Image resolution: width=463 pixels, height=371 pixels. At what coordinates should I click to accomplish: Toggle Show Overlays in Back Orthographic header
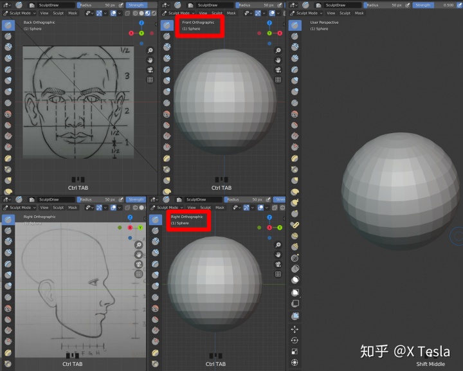113,14
